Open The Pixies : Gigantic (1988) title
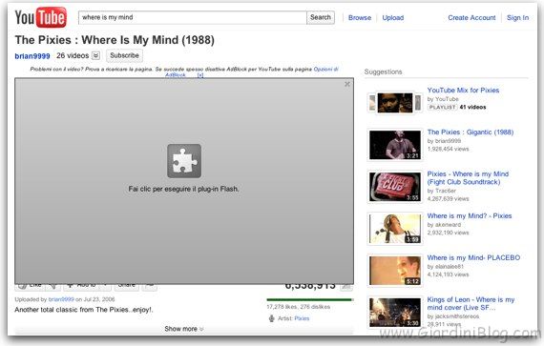This screenshot has width=544, height=346. (x=471, y=132)
